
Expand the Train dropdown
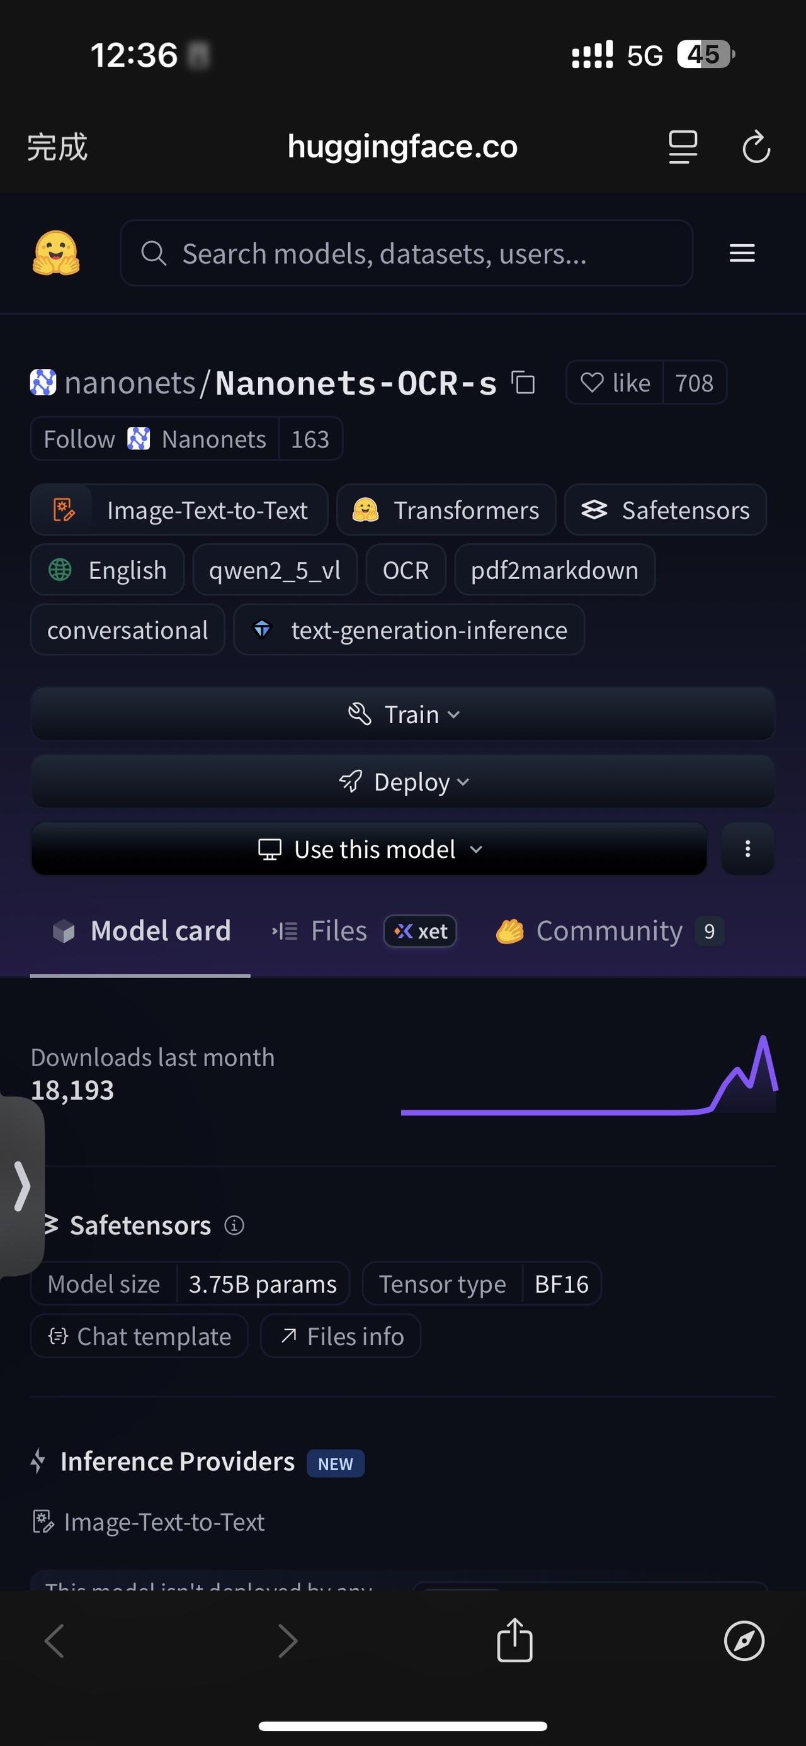coord(402,714)
